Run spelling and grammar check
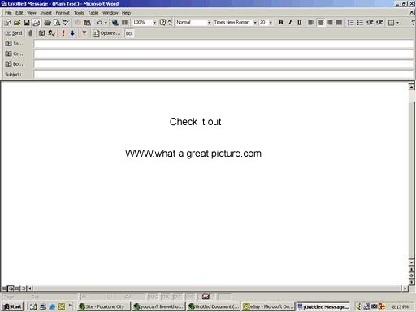Screen dimensions: 416x312 66,23
